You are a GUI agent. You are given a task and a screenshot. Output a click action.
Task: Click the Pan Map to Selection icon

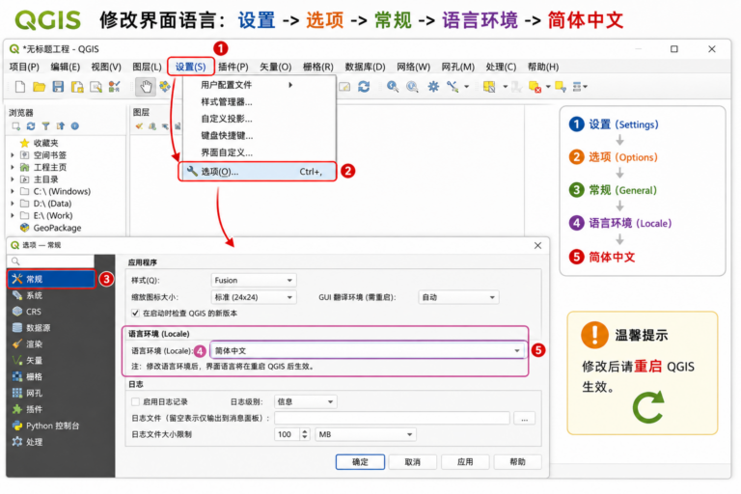[165, 87]
